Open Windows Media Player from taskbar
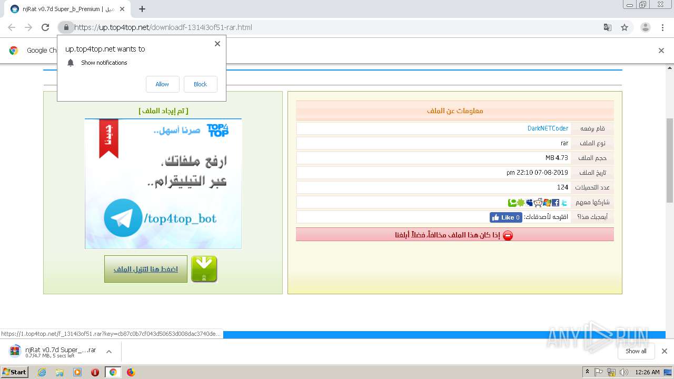This screenshot has height=379, width=674. click(77, 372)
